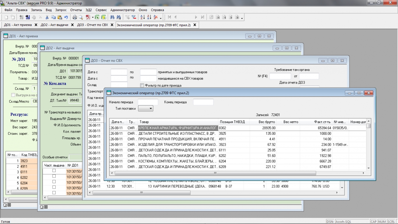This screenshot has width=398, height=224.
Task: Open print preview magnifier icon
Action: point(80,18)
